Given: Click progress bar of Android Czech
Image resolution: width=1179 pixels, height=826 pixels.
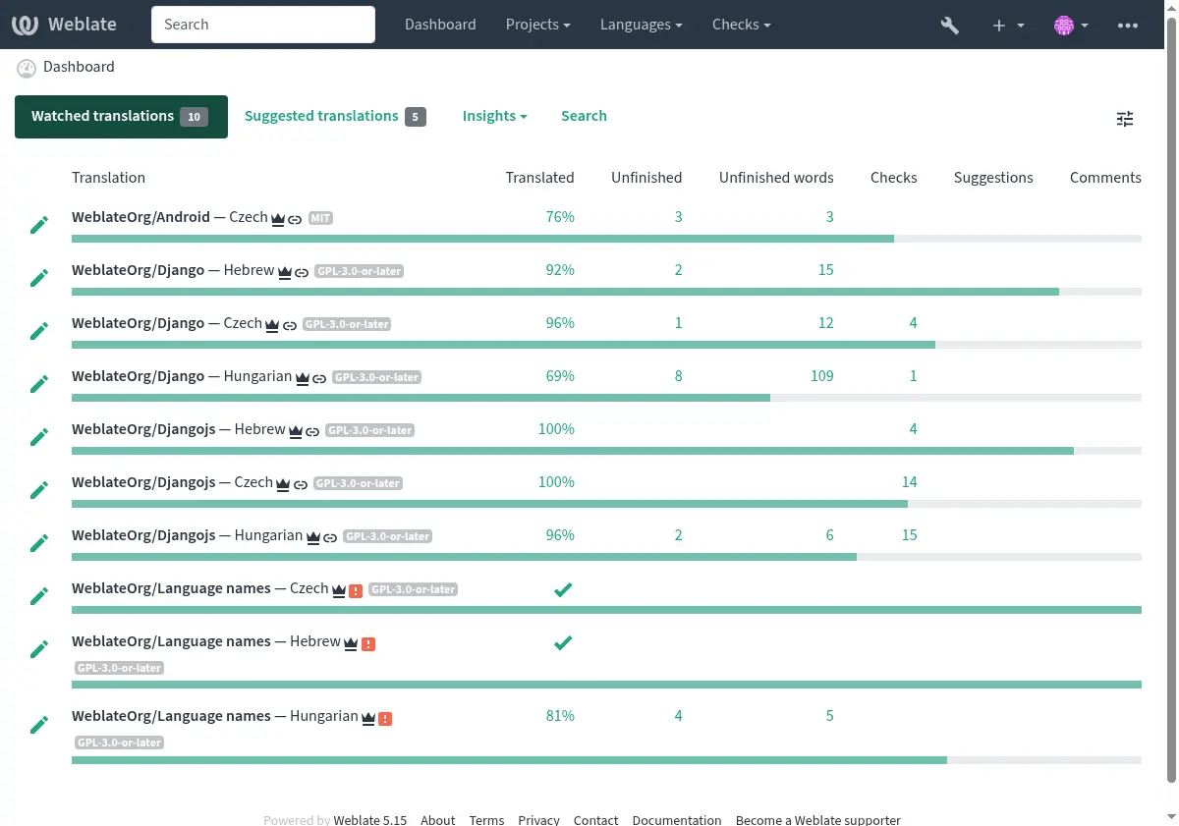Looking at the screenshot, I should pos(606,239).
